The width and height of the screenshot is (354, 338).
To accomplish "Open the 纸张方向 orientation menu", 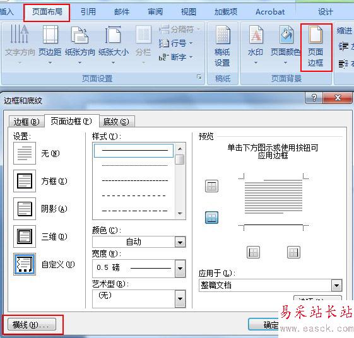I will tap(80, 44).
